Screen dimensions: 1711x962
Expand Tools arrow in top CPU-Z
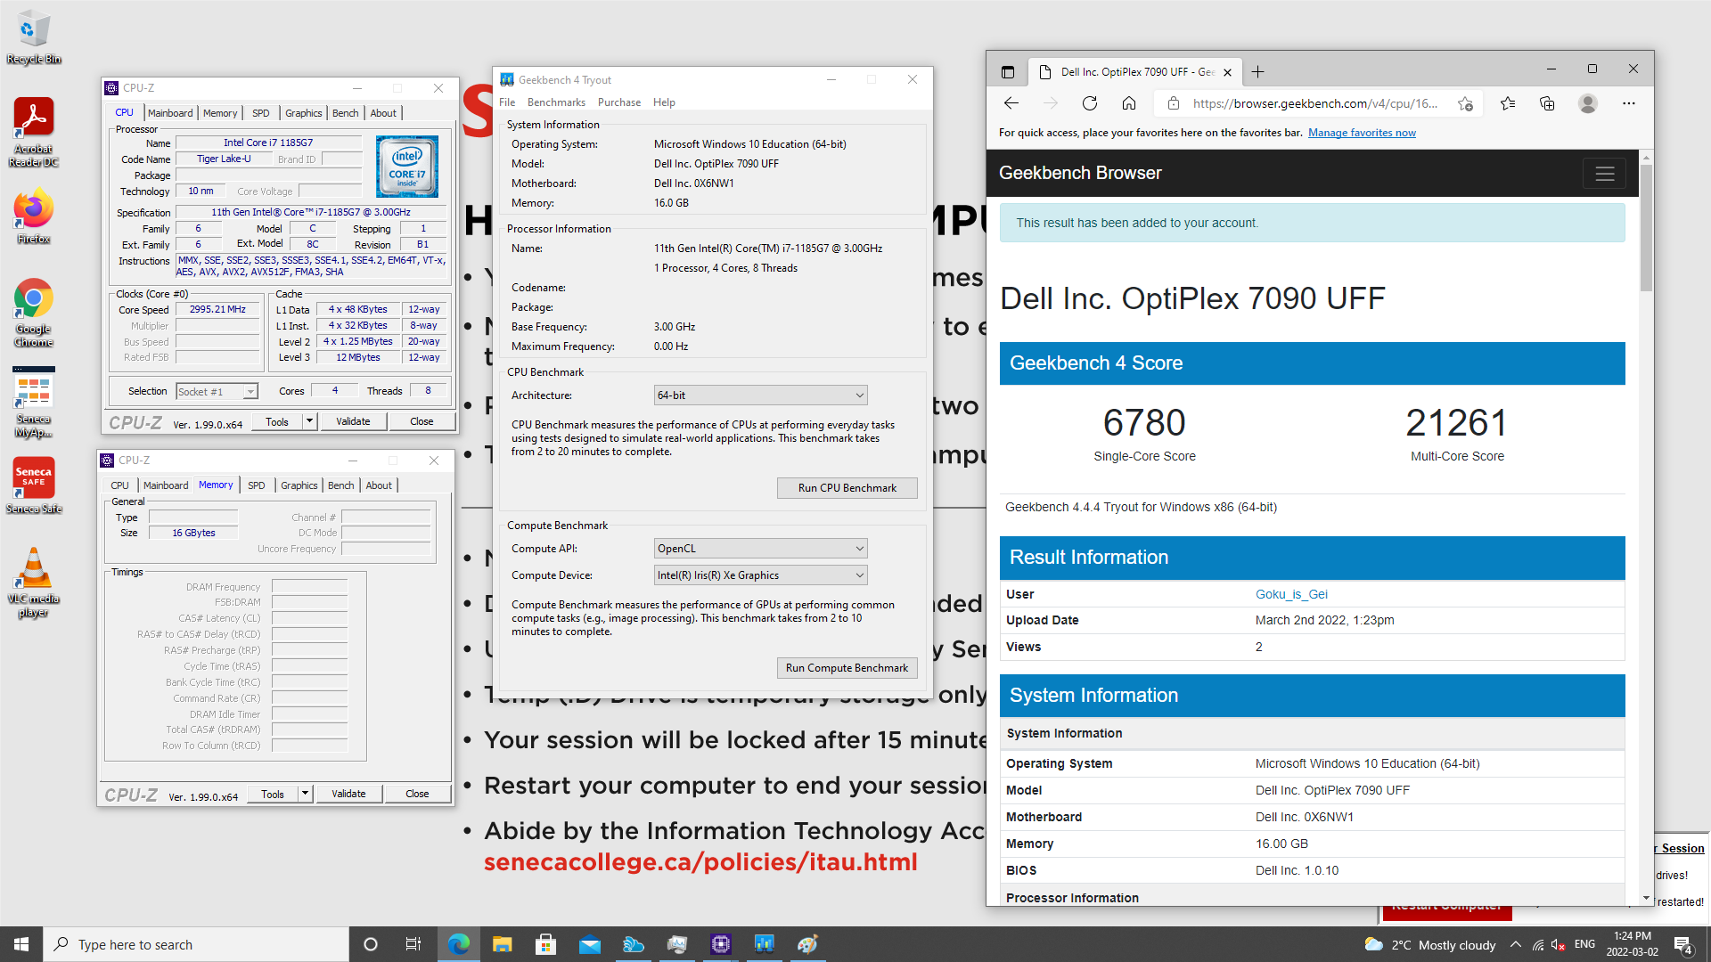[309, 421]
